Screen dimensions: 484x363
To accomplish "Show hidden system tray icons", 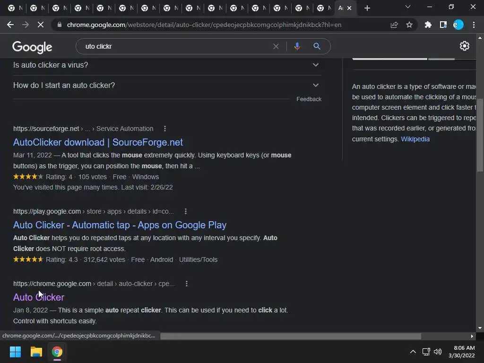I will point(413,352).
